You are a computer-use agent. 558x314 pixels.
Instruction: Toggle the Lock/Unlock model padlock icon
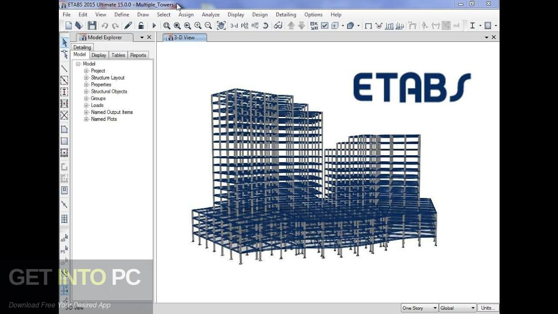click(141, 26)
